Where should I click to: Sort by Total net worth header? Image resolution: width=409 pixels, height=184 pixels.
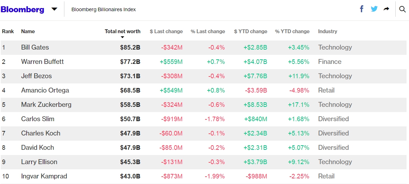point(122,31)
